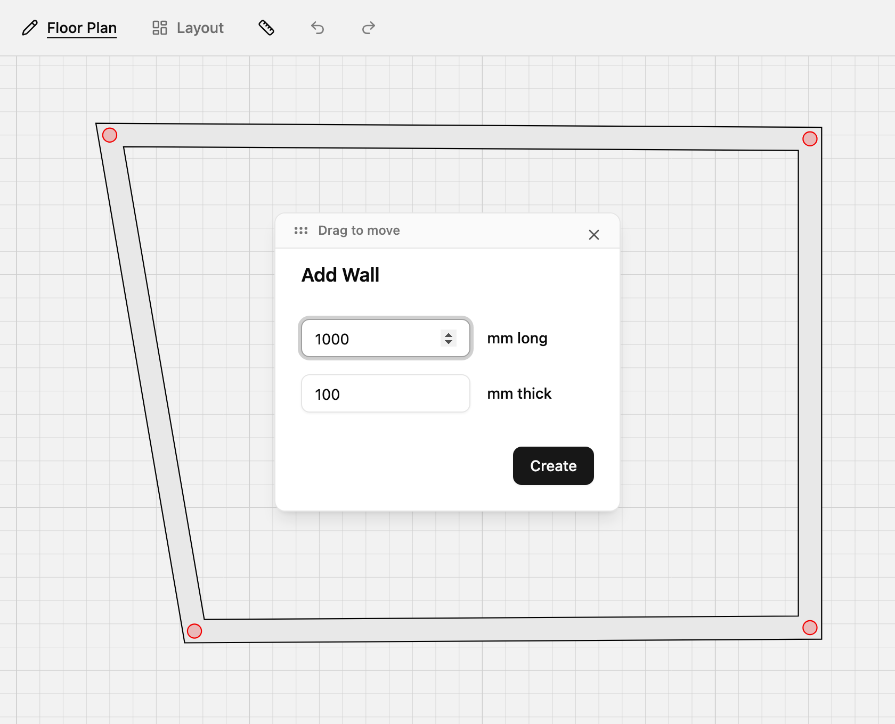
Task: Select the top-right wall corner node
Action: click(810, 139)
